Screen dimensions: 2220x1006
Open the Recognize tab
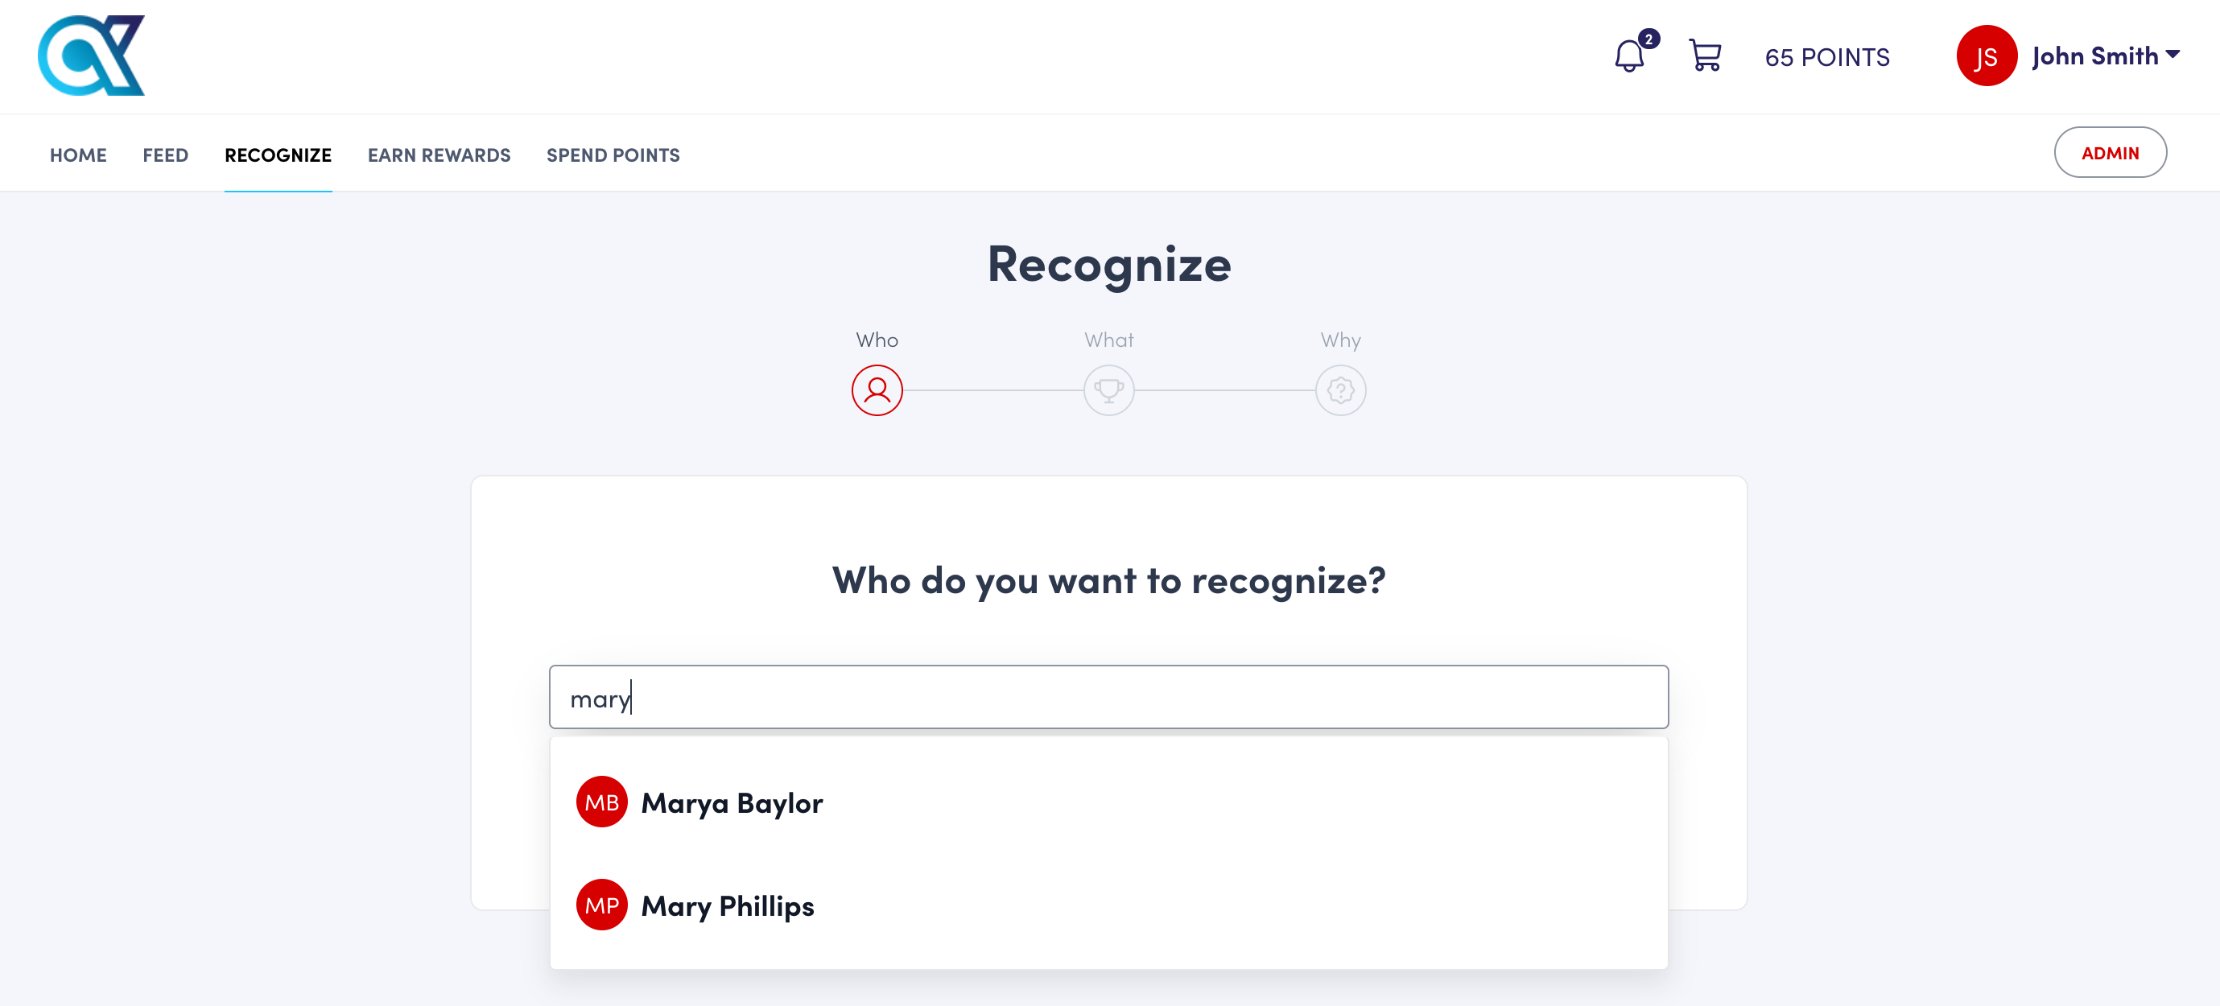point(278,155)
